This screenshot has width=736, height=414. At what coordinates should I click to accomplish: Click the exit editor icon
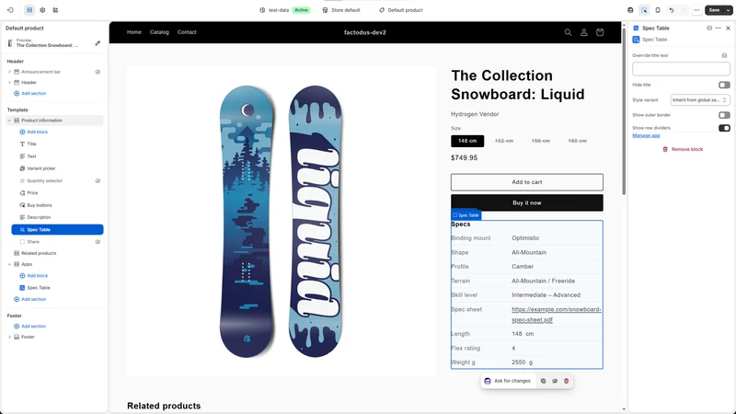[x=10, y=10]
